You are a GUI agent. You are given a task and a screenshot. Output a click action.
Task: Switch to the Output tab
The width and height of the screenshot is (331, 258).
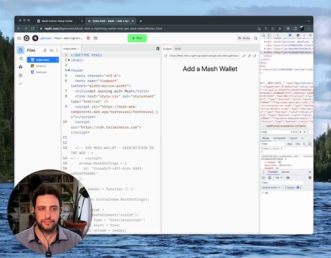click(167, 49)
